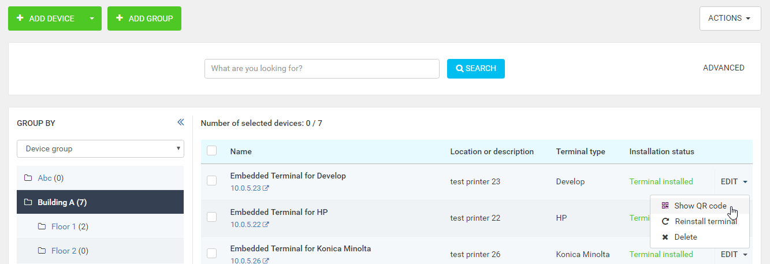
Task: Click the blue Search button
Action: (475, 68)
